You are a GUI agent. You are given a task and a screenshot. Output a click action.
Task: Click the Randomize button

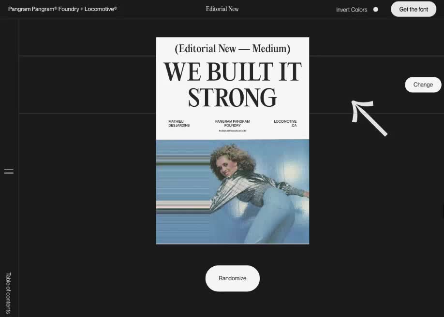(x=233, y=278)
